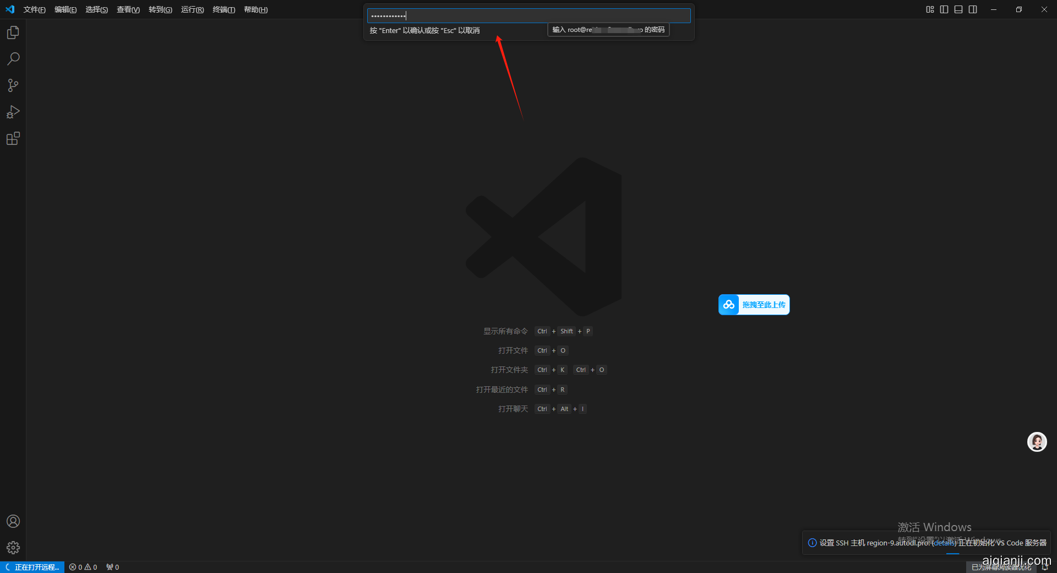Toggle the primary side bar visibility

point(944,9)
